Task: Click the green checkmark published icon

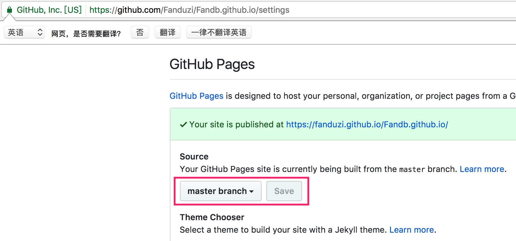Action: point(184,125)
